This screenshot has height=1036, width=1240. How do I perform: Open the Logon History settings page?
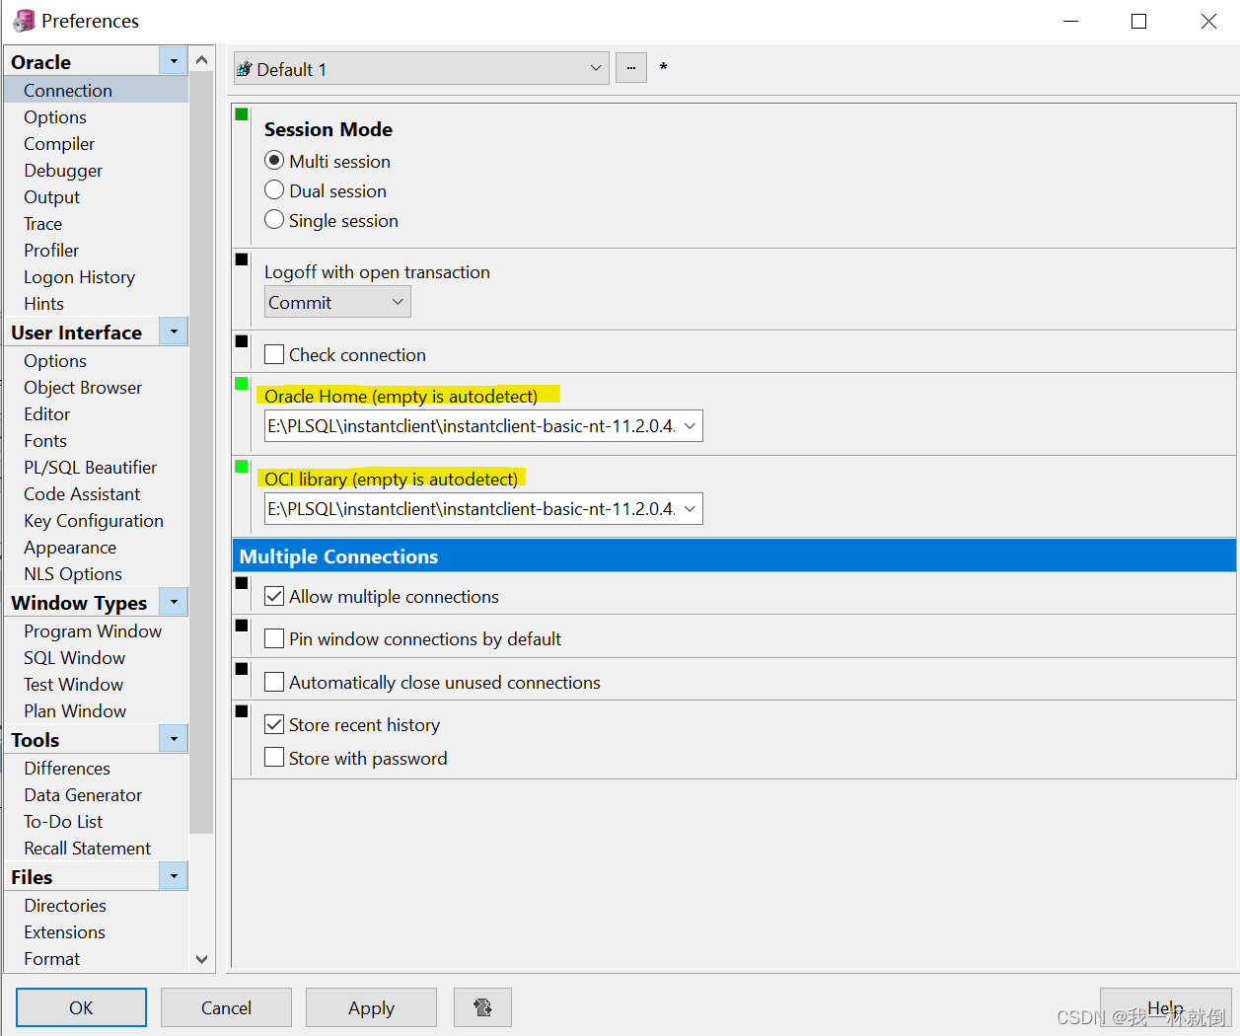(x=79, y=276)
